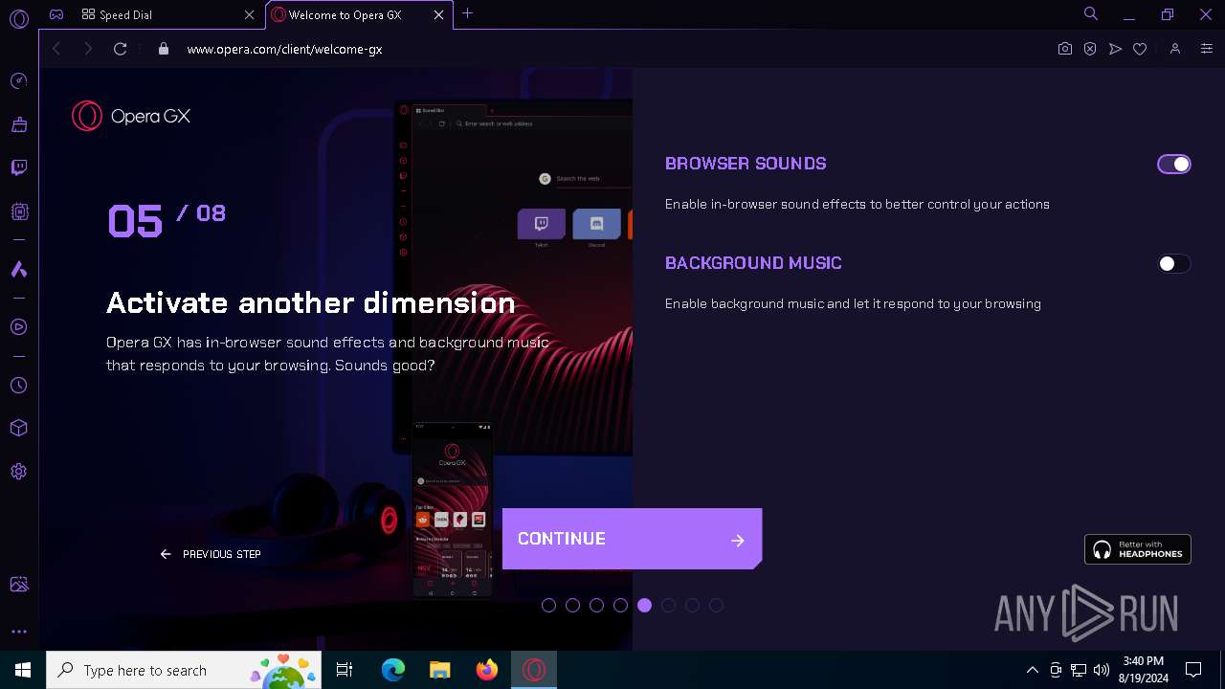Viewport: 1225px width, 689px height.
Task: Click the Opera GX page logo
Action: click(131, 116)
